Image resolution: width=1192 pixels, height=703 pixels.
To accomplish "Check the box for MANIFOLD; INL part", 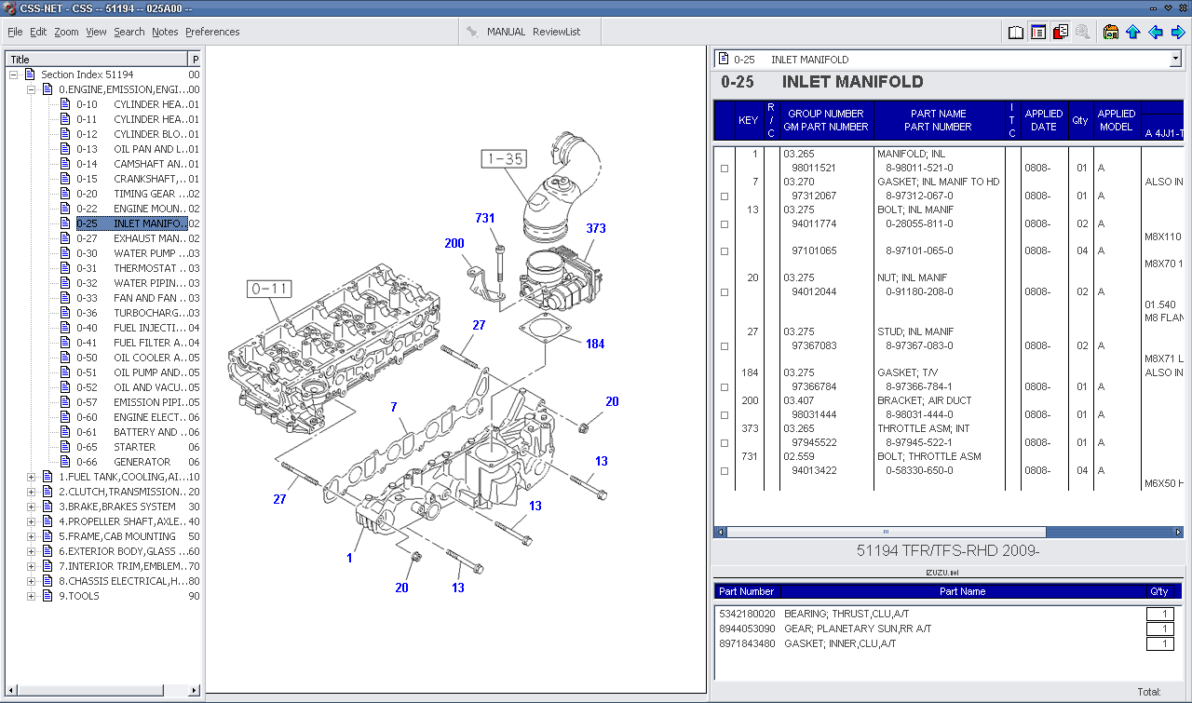I will point(725,169).
